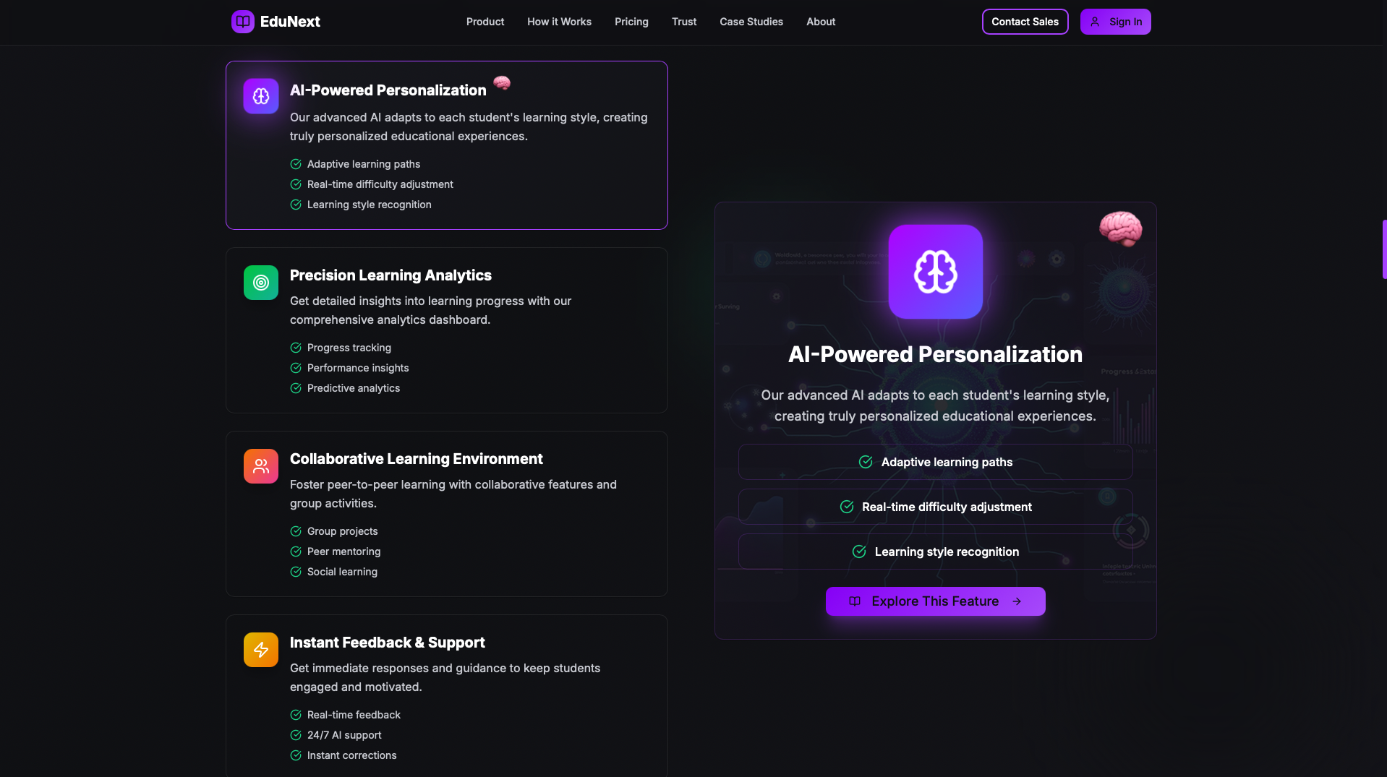
Task: Click the checkmark beside Group projects
Action: [x=296, y=531]
